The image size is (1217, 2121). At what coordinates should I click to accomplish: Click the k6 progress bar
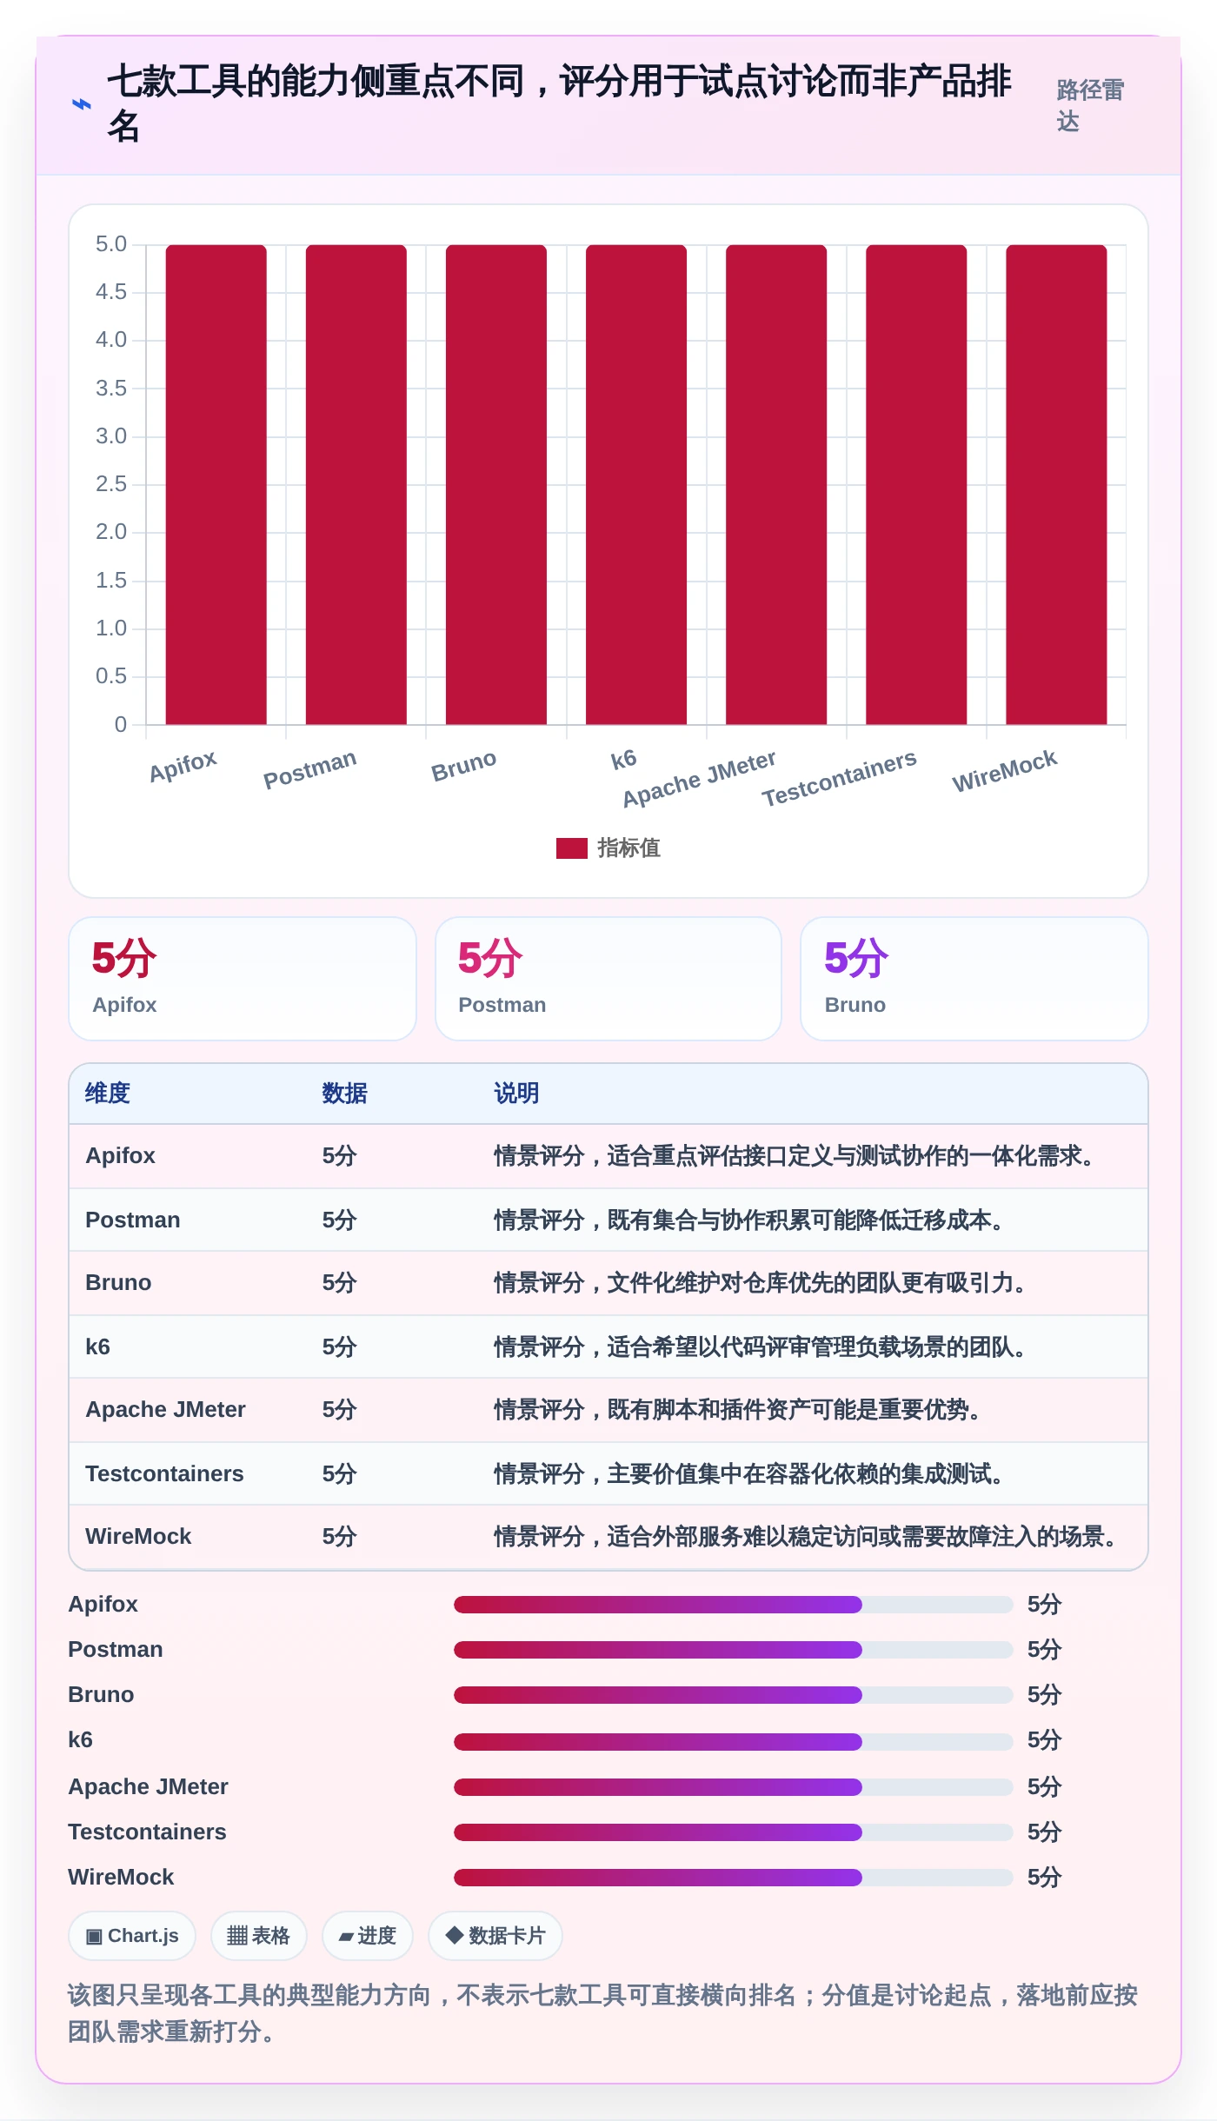[x=733, y=1741]
